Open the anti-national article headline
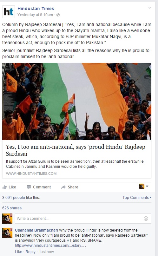 tap(76, 150)
